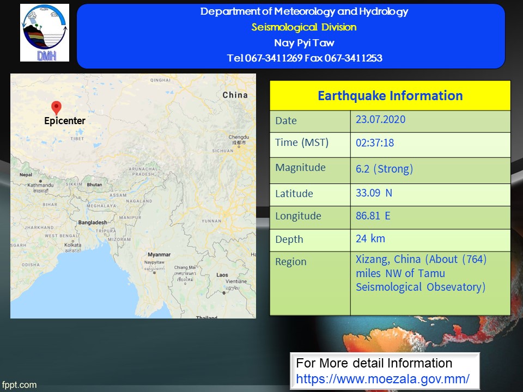This screenshot has width=523, height=392.
Task: Click the fppt.com watermark text
Action: [19, 385]
